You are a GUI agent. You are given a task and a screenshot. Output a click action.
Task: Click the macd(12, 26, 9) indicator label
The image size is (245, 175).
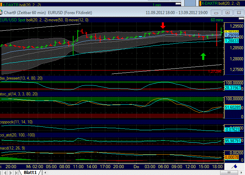click(x=12, y=148)
